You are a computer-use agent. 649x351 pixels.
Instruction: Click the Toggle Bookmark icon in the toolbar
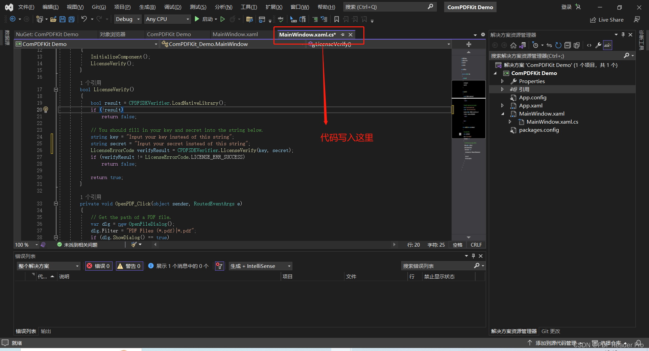click(x=337, y=19)
